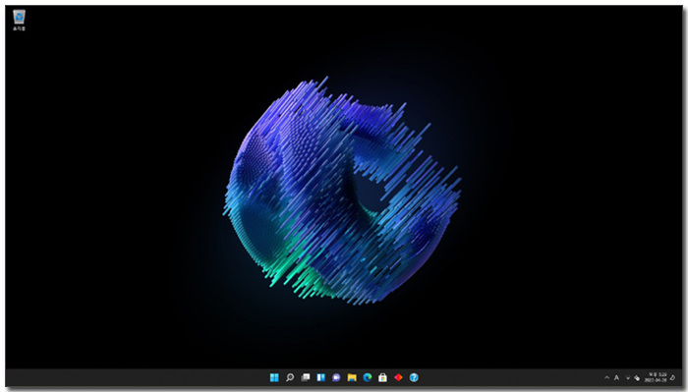Click the tray icon right of the clock
Viewport: 688px width, 392px height.
672,377
